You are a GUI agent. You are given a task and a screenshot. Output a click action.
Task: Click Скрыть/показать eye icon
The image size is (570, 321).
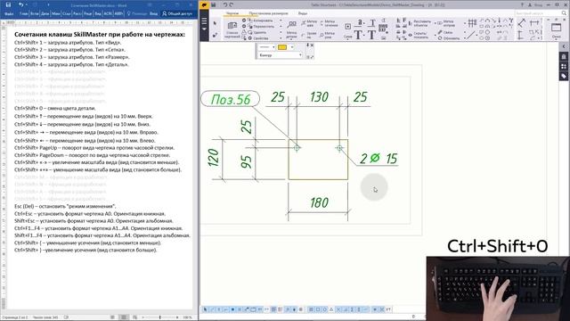(x=418, y=36)
